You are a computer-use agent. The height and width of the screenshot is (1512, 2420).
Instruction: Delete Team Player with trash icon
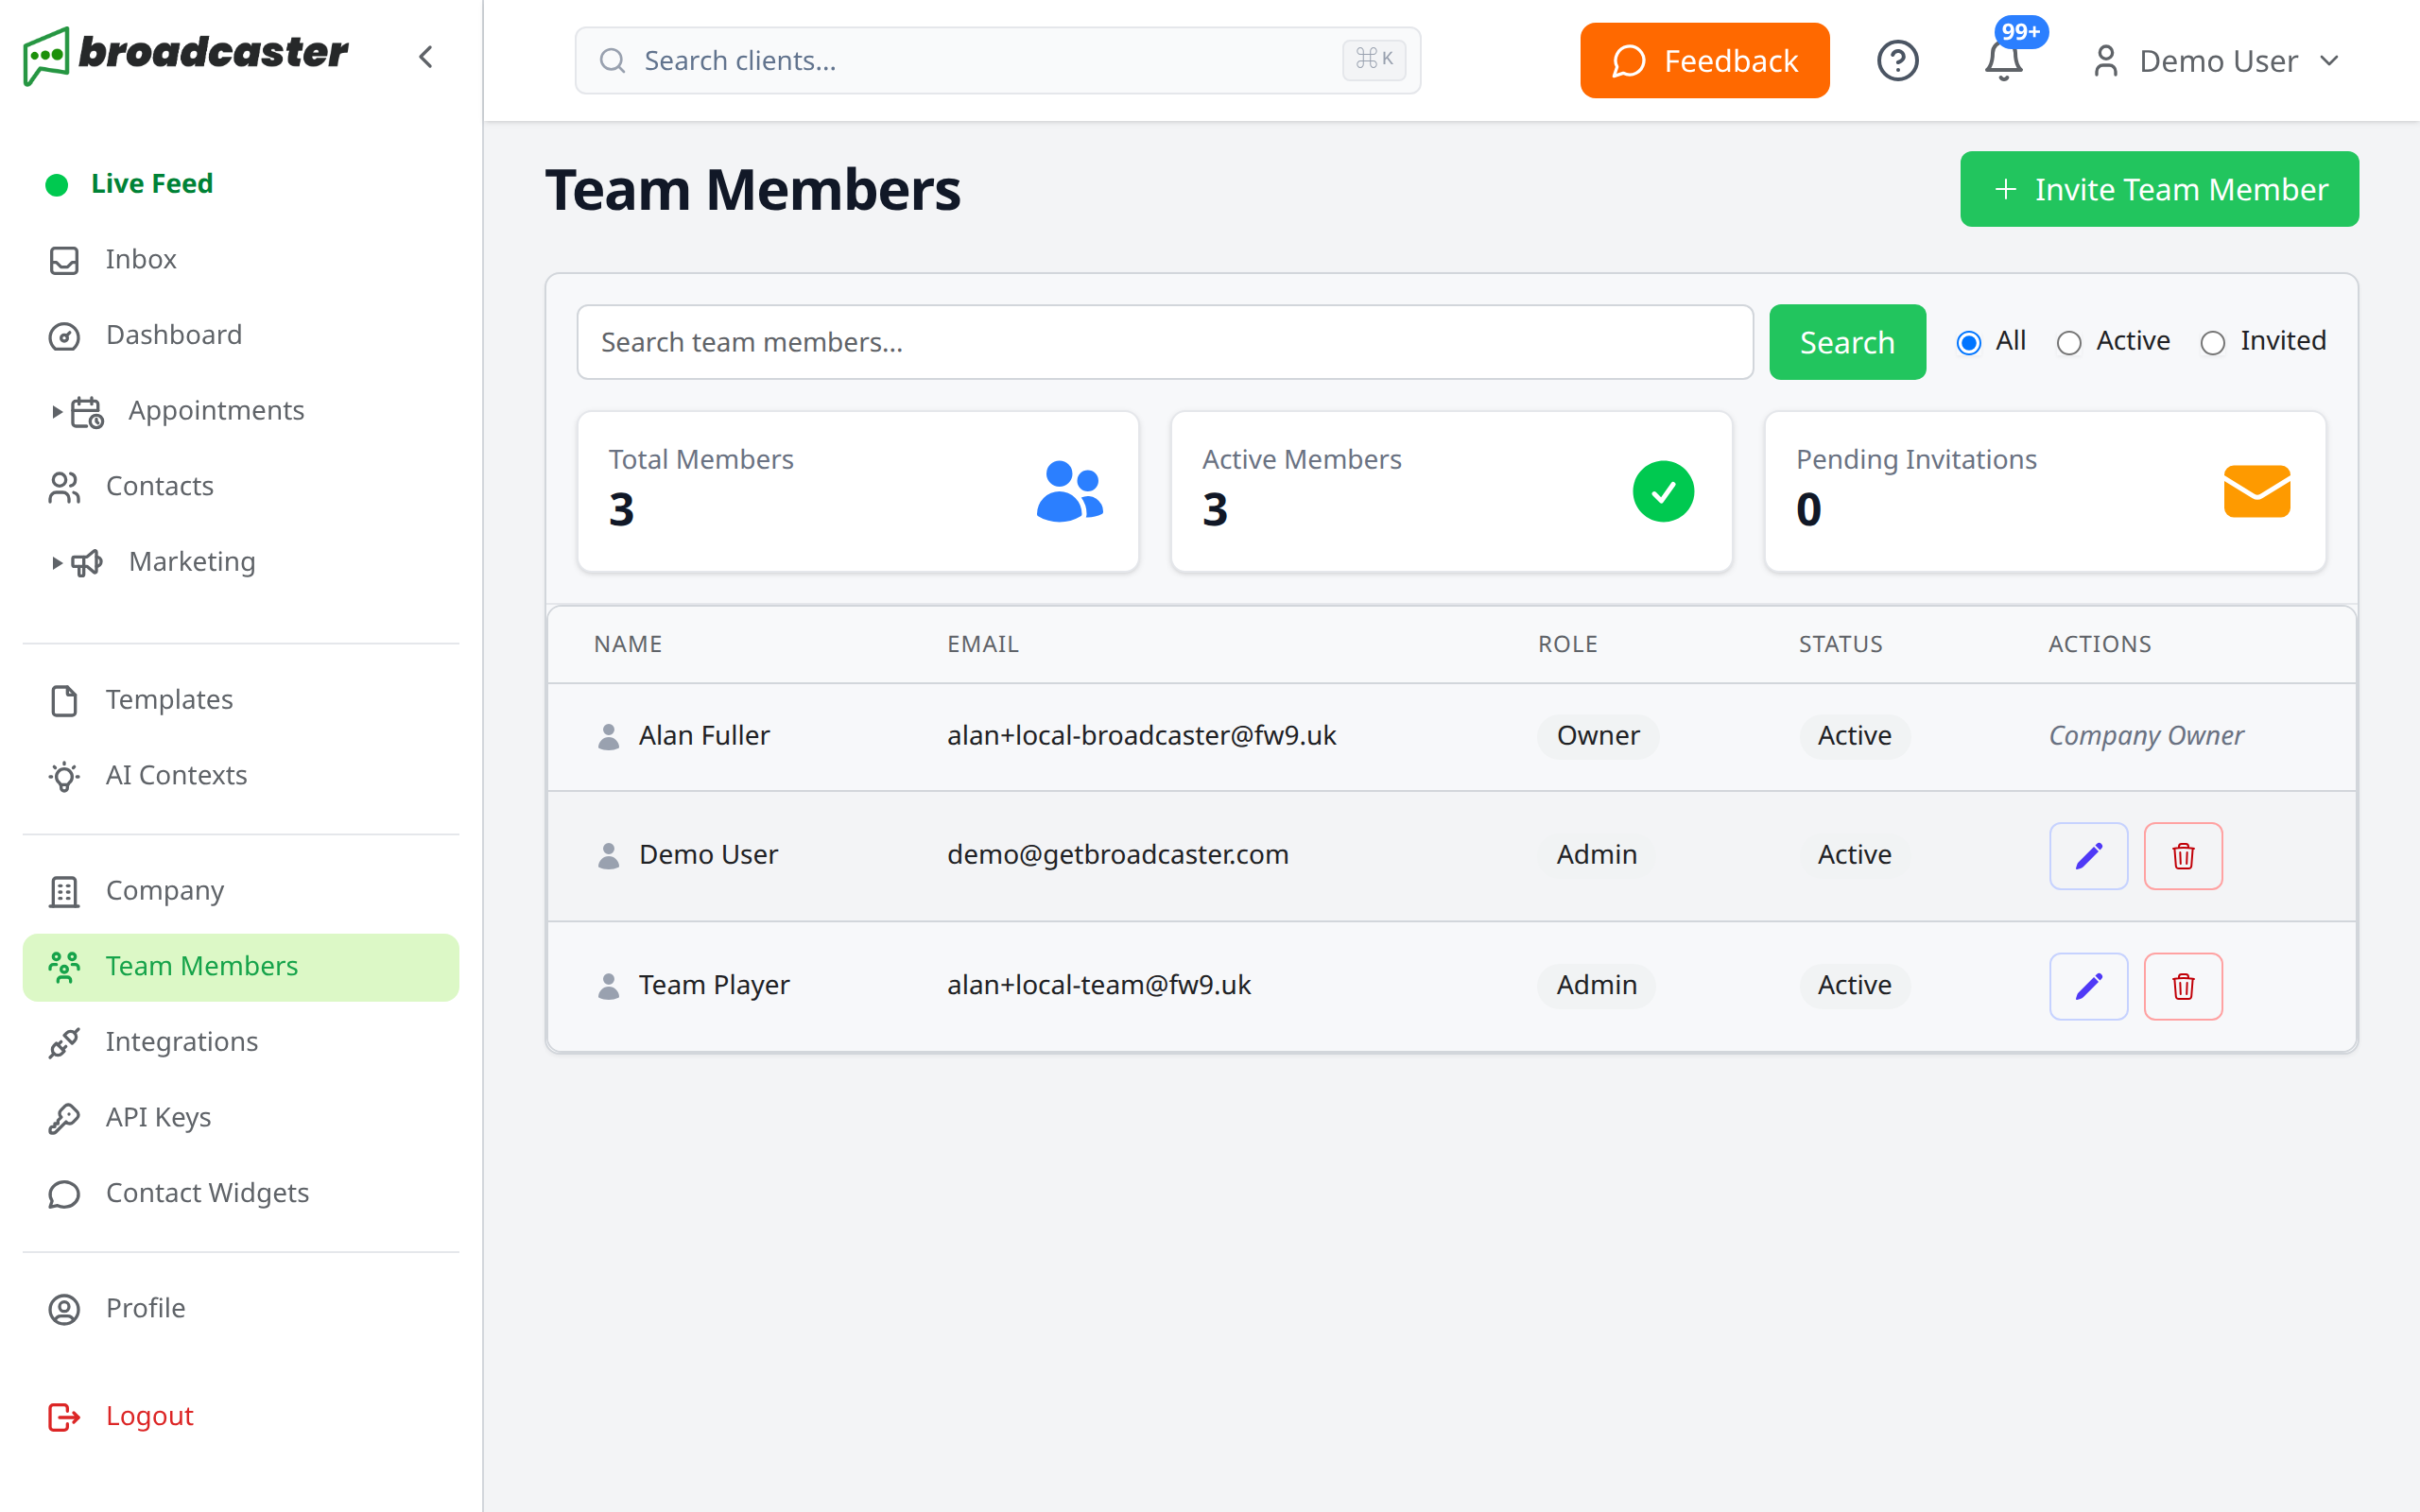[2183, 986]
